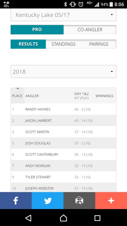Viewport: 127px width, 226px height.
Task: Go to the Android home screen
Action: click(63, 218)
